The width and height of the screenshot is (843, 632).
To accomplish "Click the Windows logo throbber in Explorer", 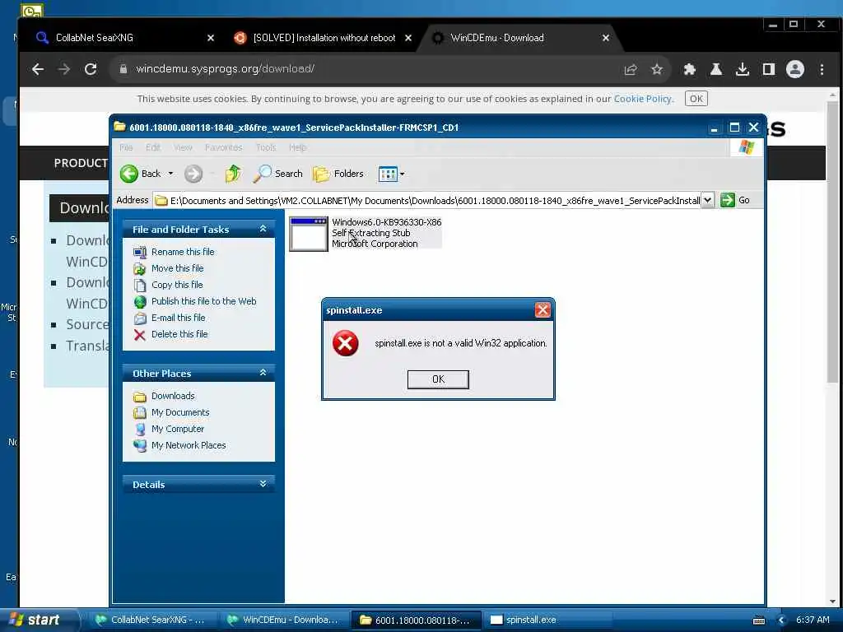I will [x=746, y=146].
